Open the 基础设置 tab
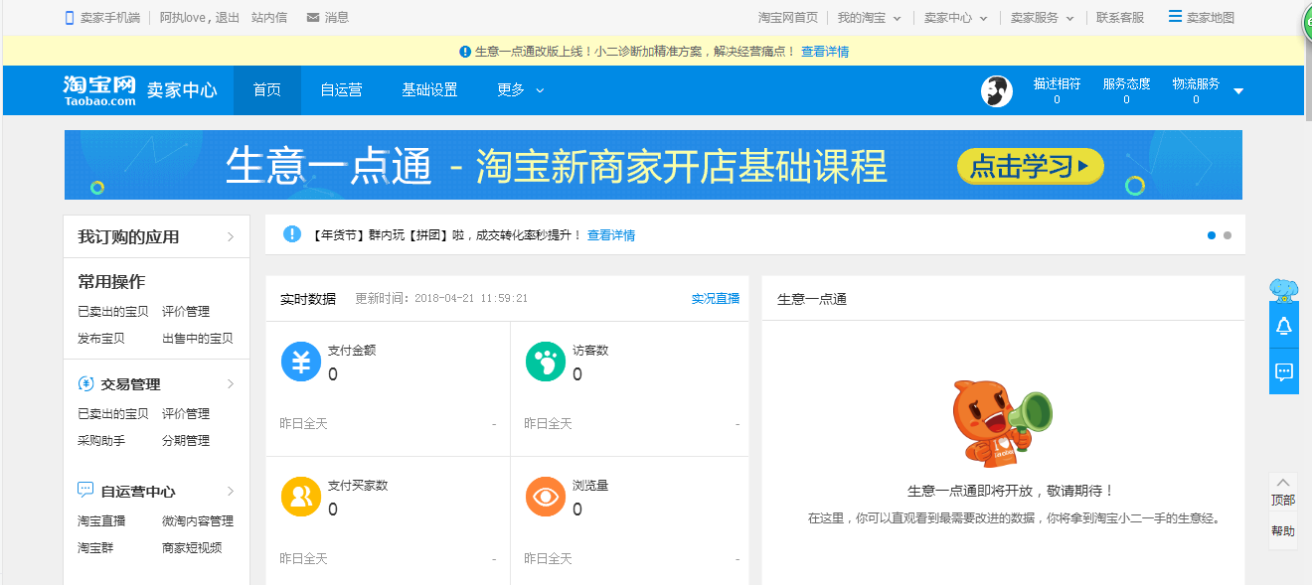 click(429, 90)
